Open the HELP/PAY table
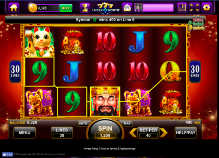The image size is (219, 158). pos(186,133)
